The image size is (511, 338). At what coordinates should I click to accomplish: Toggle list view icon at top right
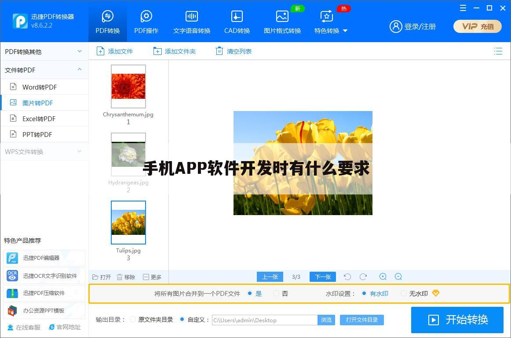tap(498, 51)
